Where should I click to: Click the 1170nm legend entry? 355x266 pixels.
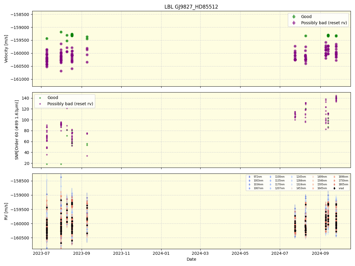pos(277,184)
